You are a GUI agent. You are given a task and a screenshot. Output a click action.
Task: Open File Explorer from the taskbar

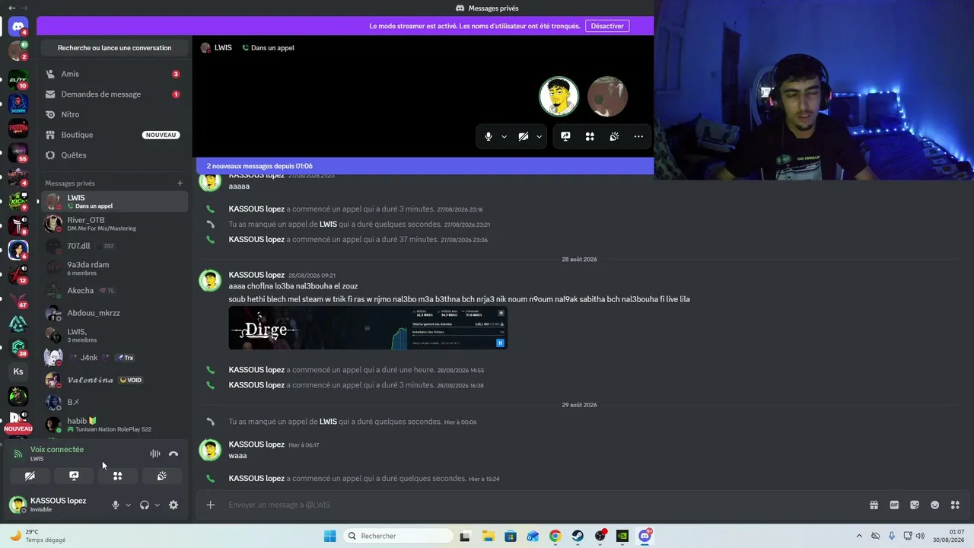pos(488,536)
